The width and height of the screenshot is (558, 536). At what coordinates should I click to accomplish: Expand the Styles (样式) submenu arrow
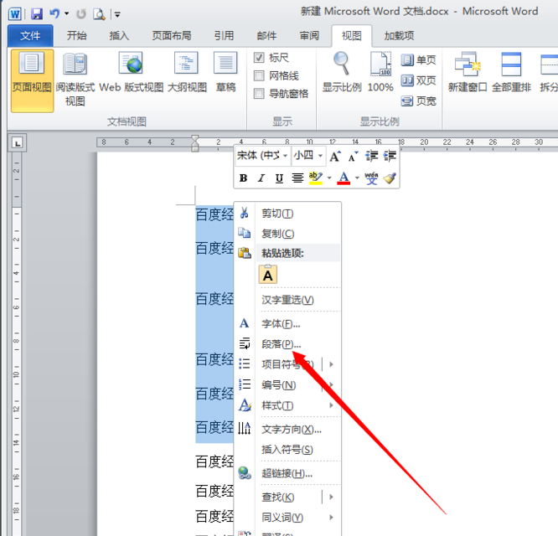pyautogui.click(x=331, y=405)
